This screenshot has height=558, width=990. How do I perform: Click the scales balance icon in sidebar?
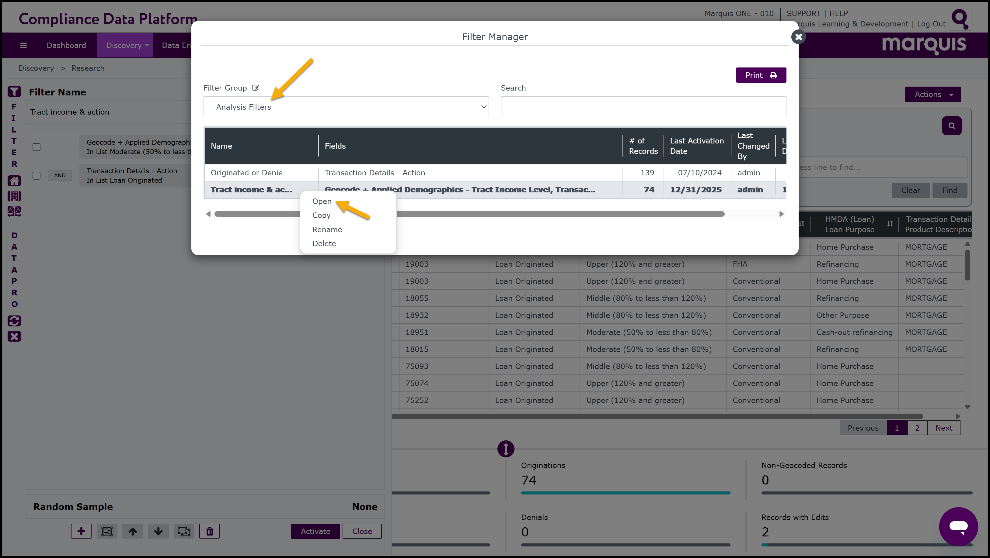(x=14, y=211)
